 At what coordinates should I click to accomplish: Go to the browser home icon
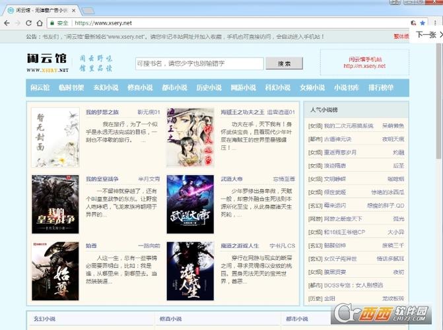tap(40, 23)
